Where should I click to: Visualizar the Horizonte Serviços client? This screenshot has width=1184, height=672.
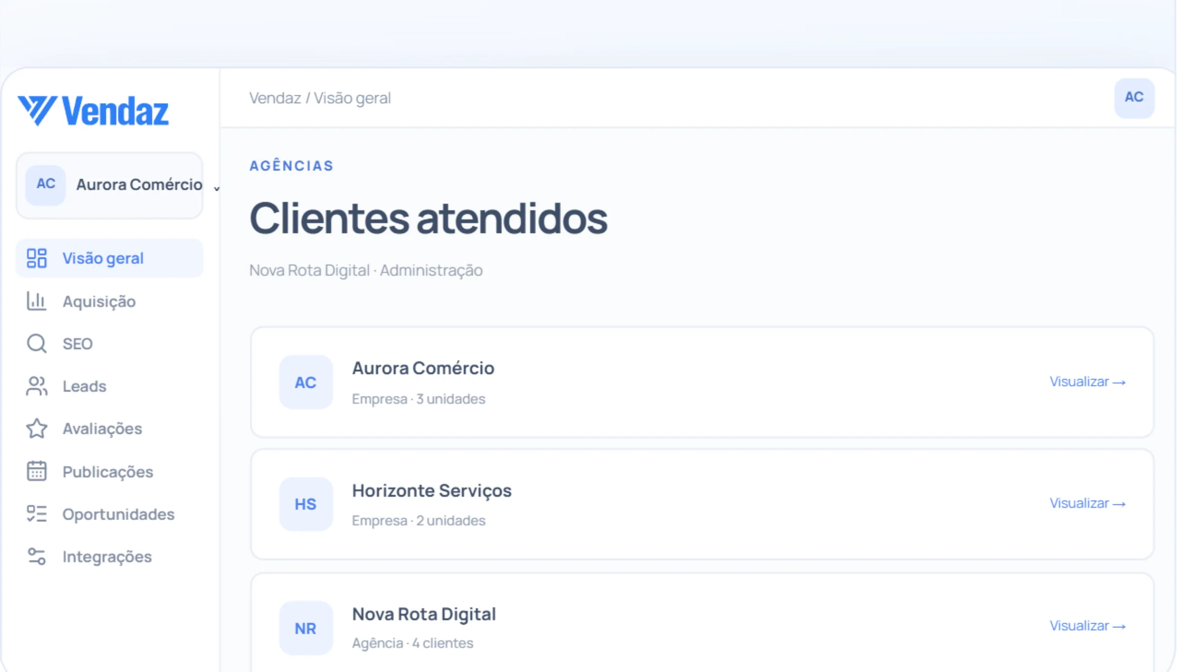tap(1088, 503)
